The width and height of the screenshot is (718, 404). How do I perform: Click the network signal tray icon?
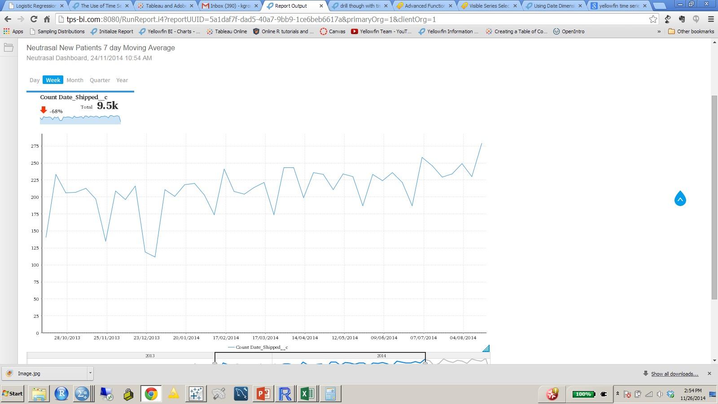(648, 394)
